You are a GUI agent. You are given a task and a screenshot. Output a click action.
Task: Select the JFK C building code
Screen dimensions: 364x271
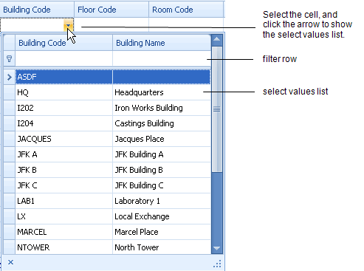tap(63, 185)
